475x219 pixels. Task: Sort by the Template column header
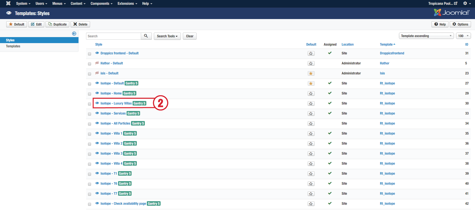point(387,44)
